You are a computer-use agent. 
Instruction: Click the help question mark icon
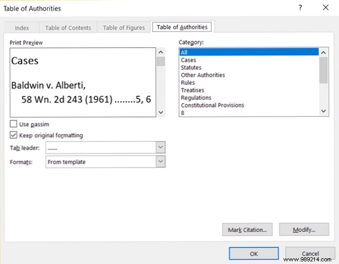(x=300, y=8)
